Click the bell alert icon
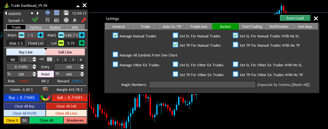The width and height of the screenshot is (328, 129). [75, 20]
